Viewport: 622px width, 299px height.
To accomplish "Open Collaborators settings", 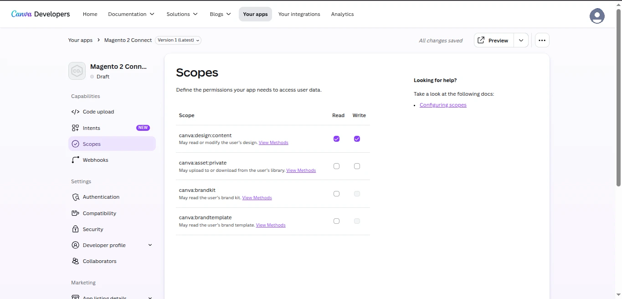I will pos(112,261).
